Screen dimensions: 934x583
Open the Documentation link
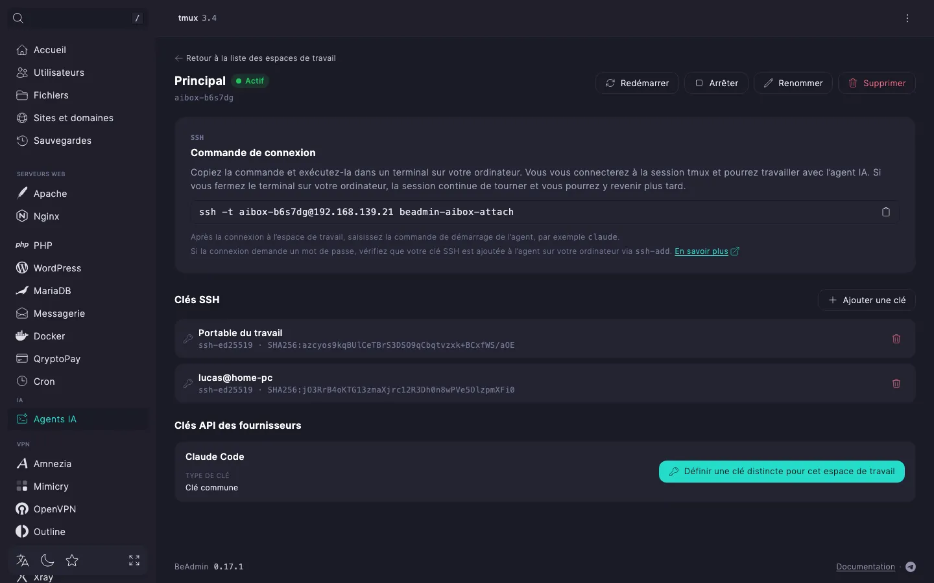(865, 567)
